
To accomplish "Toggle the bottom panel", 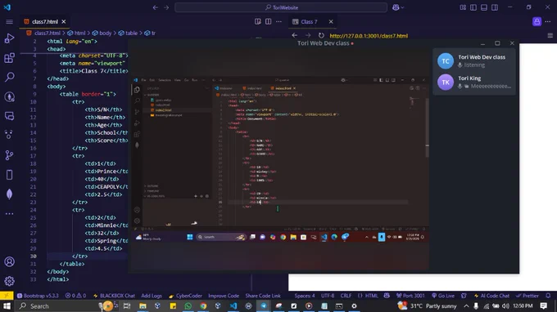I will tap(484, 7).
